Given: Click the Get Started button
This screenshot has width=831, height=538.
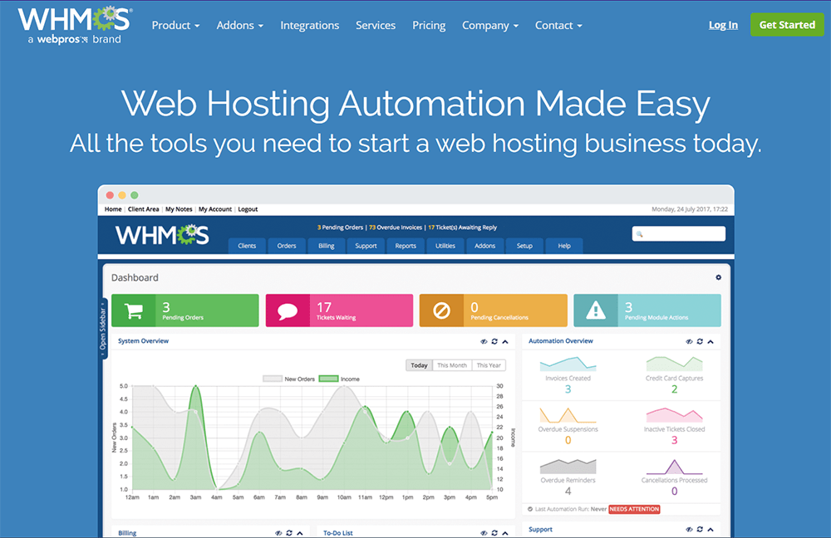Looking at the screenshot, I should tap(786, 25).
